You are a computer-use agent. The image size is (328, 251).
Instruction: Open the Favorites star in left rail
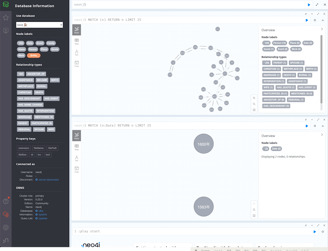pos(5,18)
